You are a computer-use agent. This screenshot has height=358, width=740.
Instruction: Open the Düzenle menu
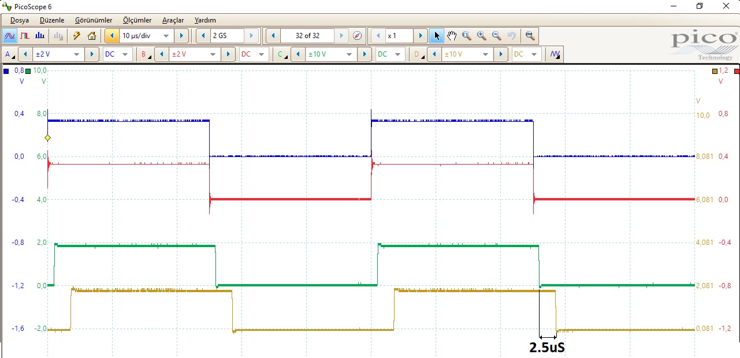(x=52, y=20)
